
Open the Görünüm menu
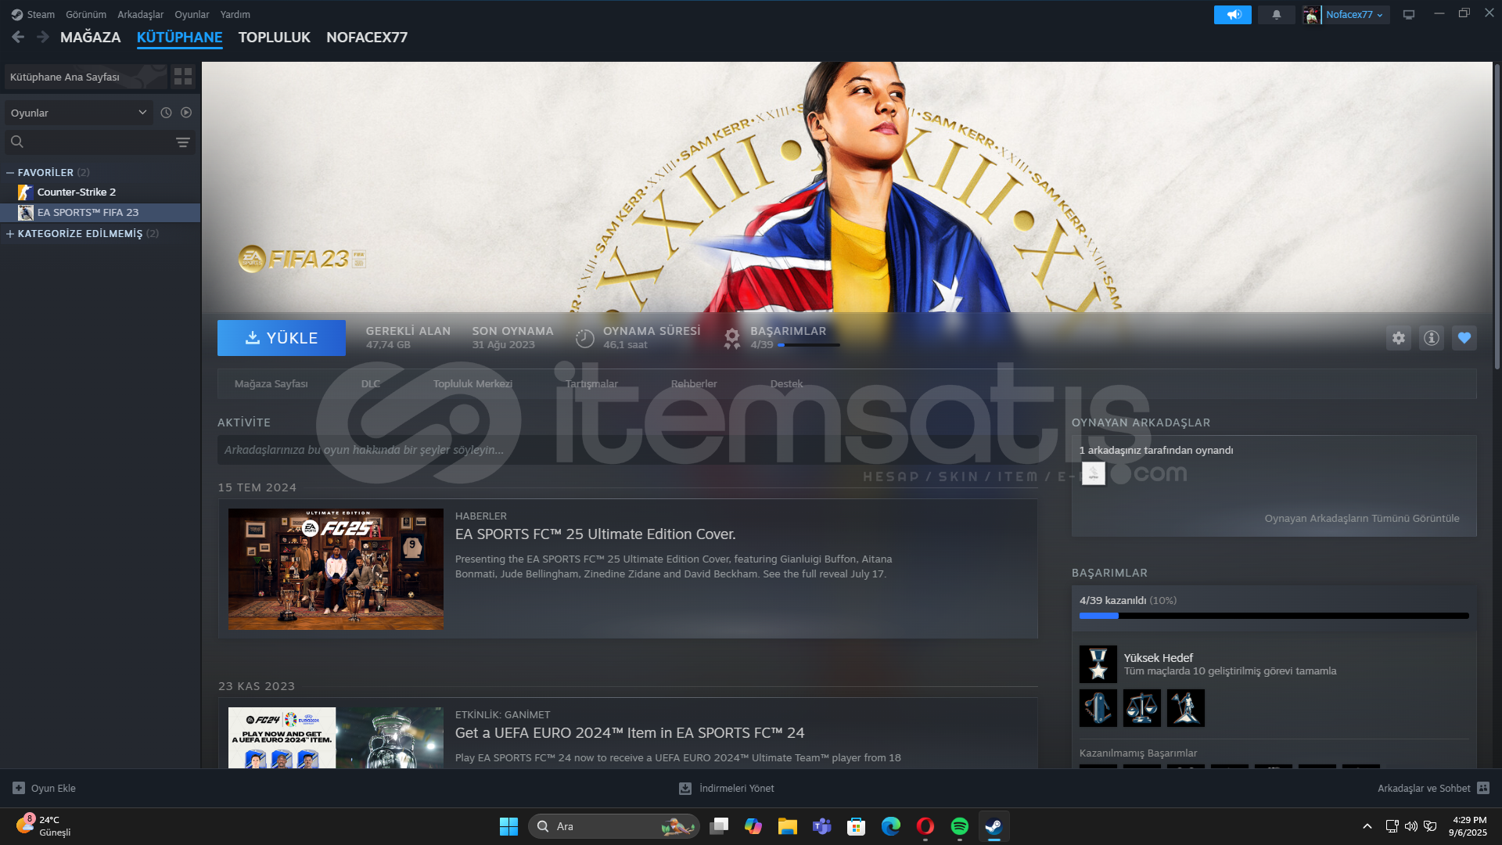point(86,14)
